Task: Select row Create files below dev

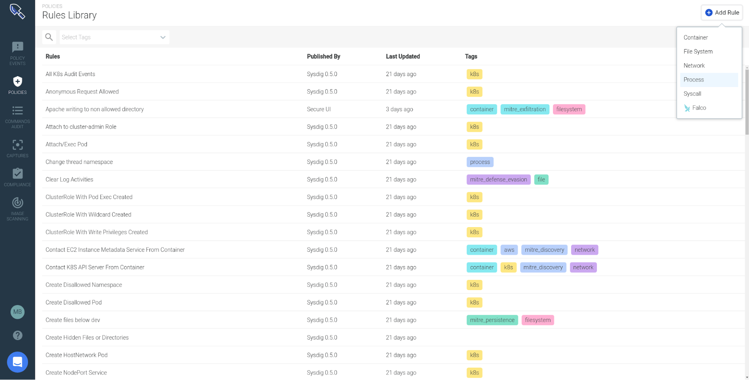Action: [x=393, y=320]
